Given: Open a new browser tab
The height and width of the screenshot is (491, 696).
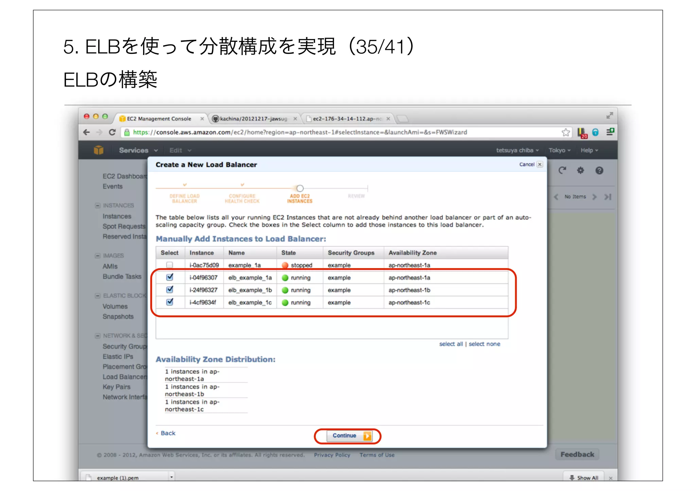Looking at the screenshot, I should pyautogui.click(x=403, y=119).
